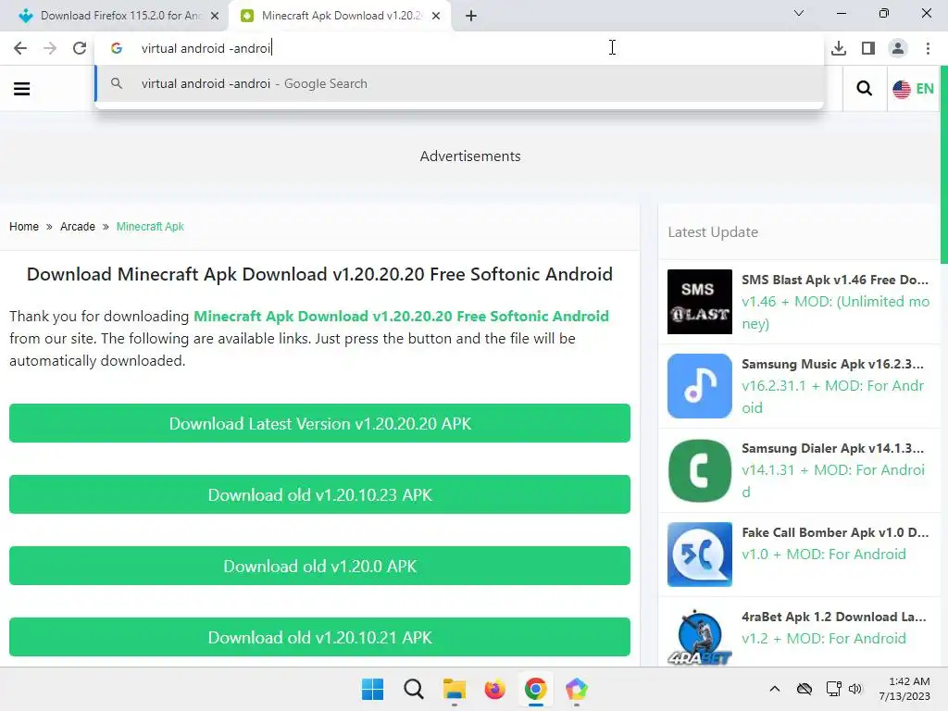
Task: Open Windows taskbar search
Action: click(x=414, y=689)
